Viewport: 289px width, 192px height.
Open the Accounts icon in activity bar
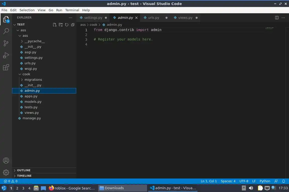(x=6, y=160)
